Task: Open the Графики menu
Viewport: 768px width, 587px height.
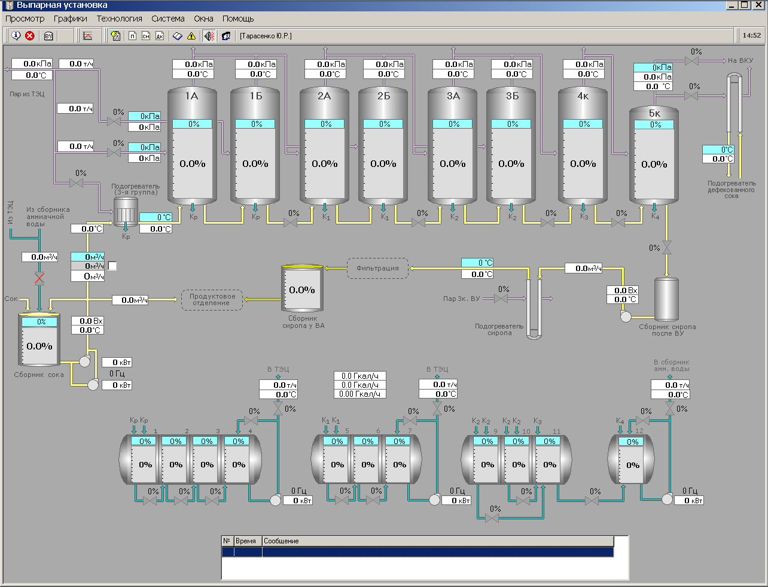Action: (x=71, y=19)
